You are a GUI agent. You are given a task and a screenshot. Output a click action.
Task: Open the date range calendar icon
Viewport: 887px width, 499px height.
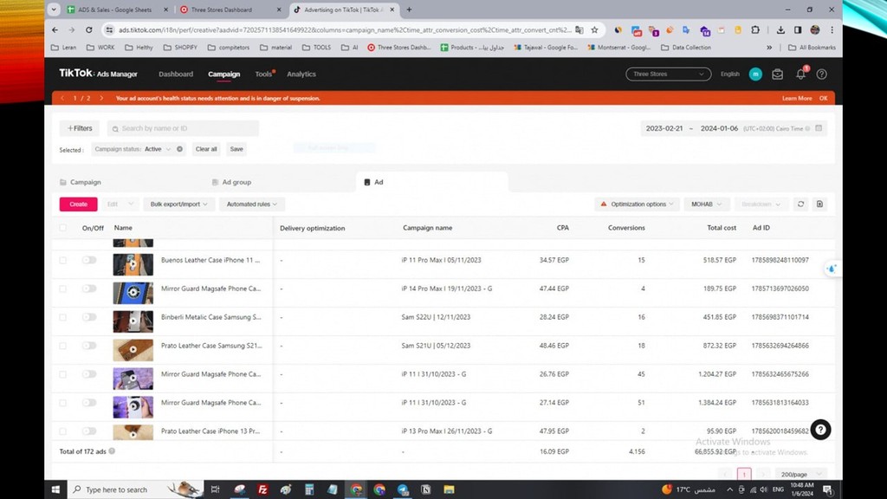tap(819, 128)
